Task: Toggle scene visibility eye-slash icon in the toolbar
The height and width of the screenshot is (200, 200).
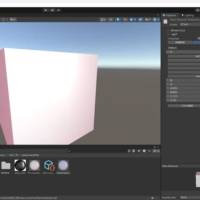Action: (140, 20)
